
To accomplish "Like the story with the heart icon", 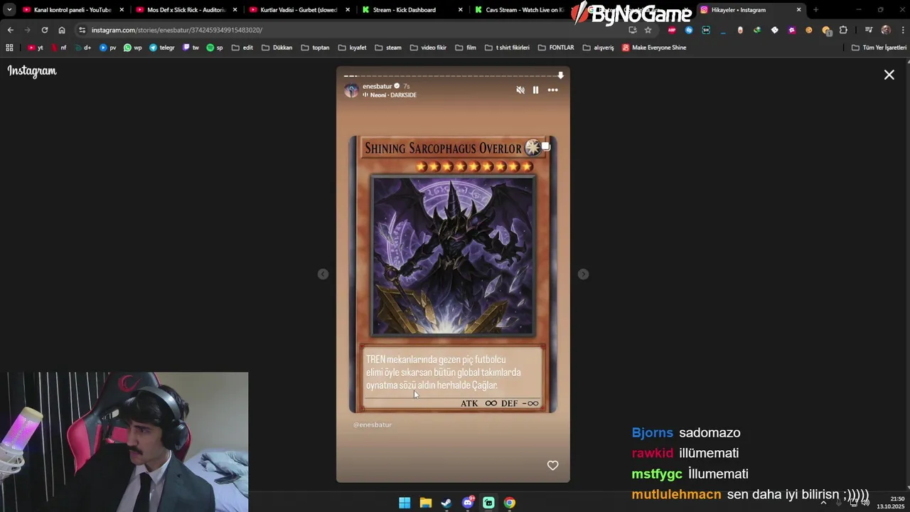I will point(552,465).
